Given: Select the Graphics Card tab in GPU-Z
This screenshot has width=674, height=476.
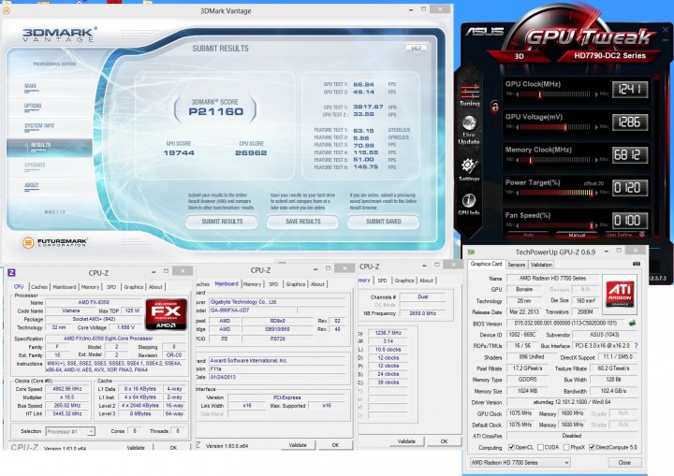Looking at the screenshot, I should point(486,264).
